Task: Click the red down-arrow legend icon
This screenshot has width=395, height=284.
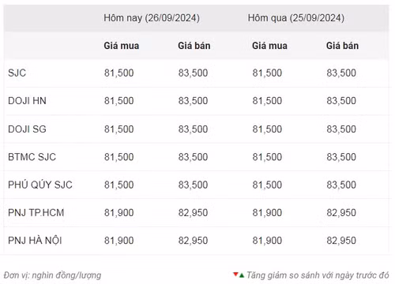Action: [x=235, y=275]
